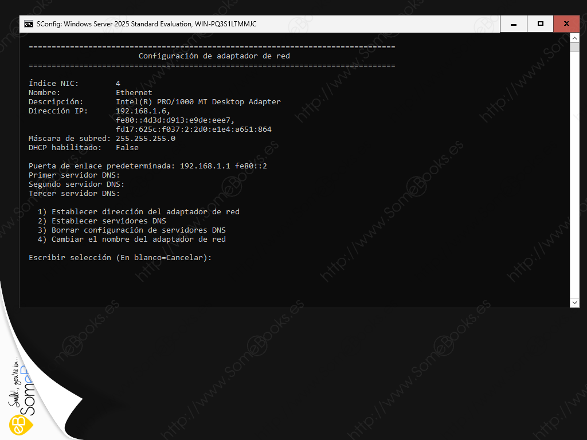Minimize the SConfig window
The width and height of the screenshot is (587, 440).
point(514,24)
